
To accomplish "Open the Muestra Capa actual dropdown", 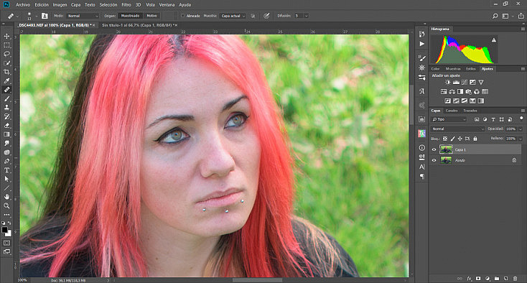I will pos(233,16).
